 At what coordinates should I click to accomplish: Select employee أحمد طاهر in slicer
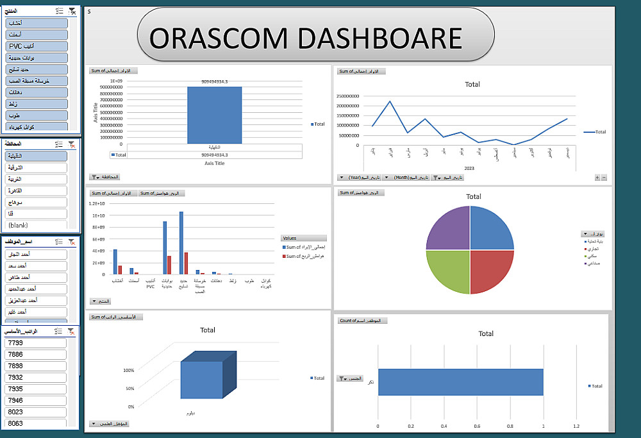(37, 277)
